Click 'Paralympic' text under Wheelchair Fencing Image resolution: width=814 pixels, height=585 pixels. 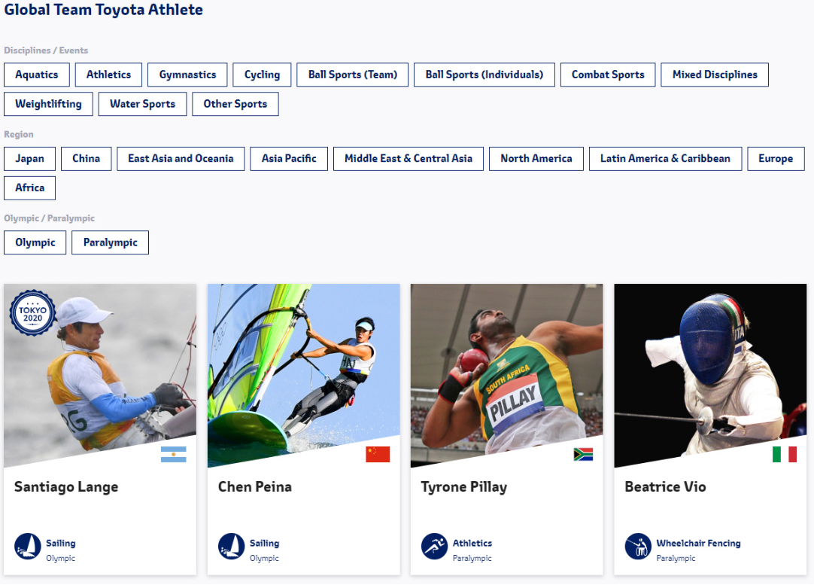[676, 558]
